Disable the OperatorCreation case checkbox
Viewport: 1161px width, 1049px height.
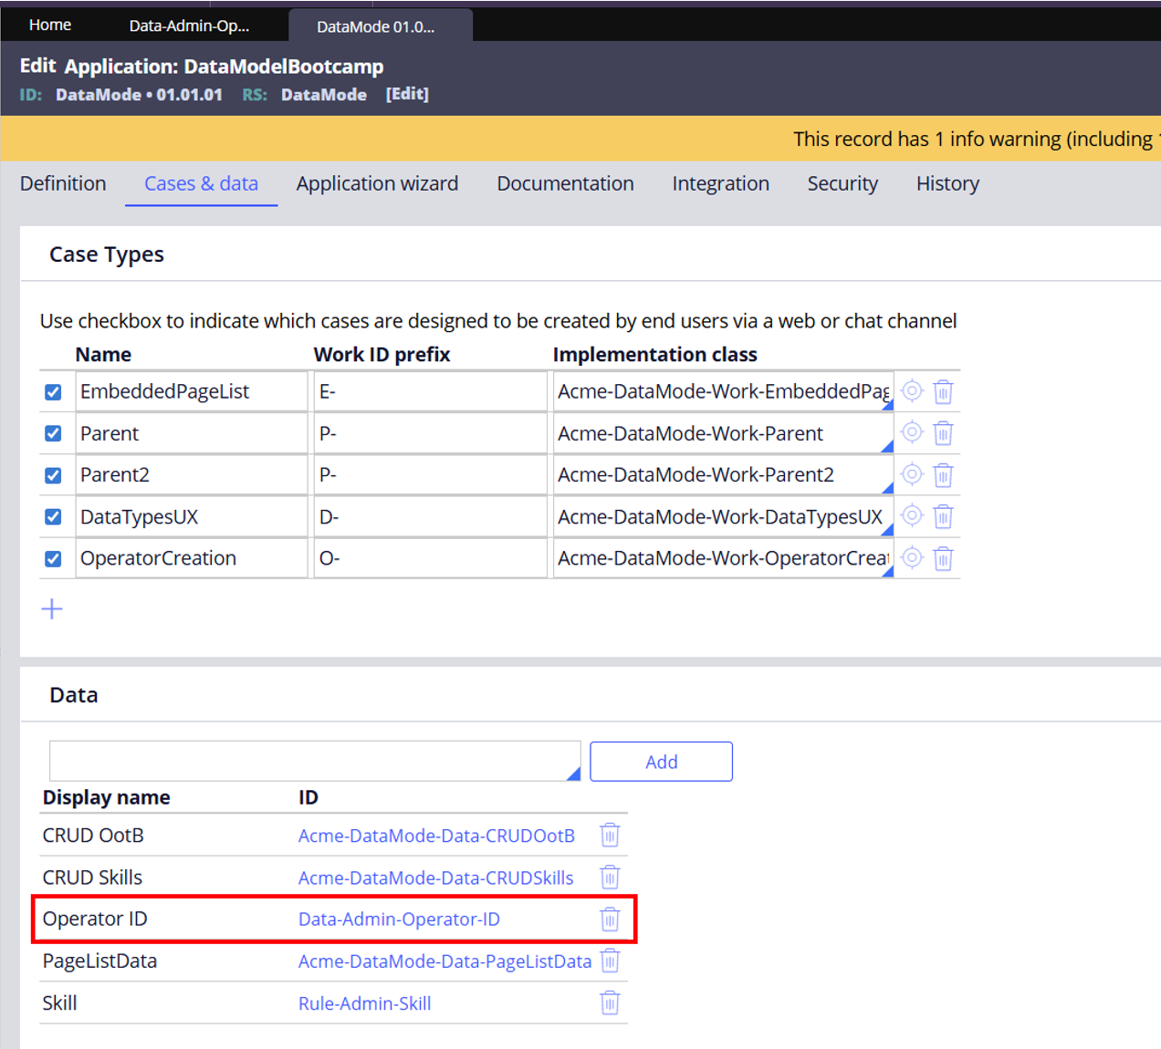tap(53, 558)
